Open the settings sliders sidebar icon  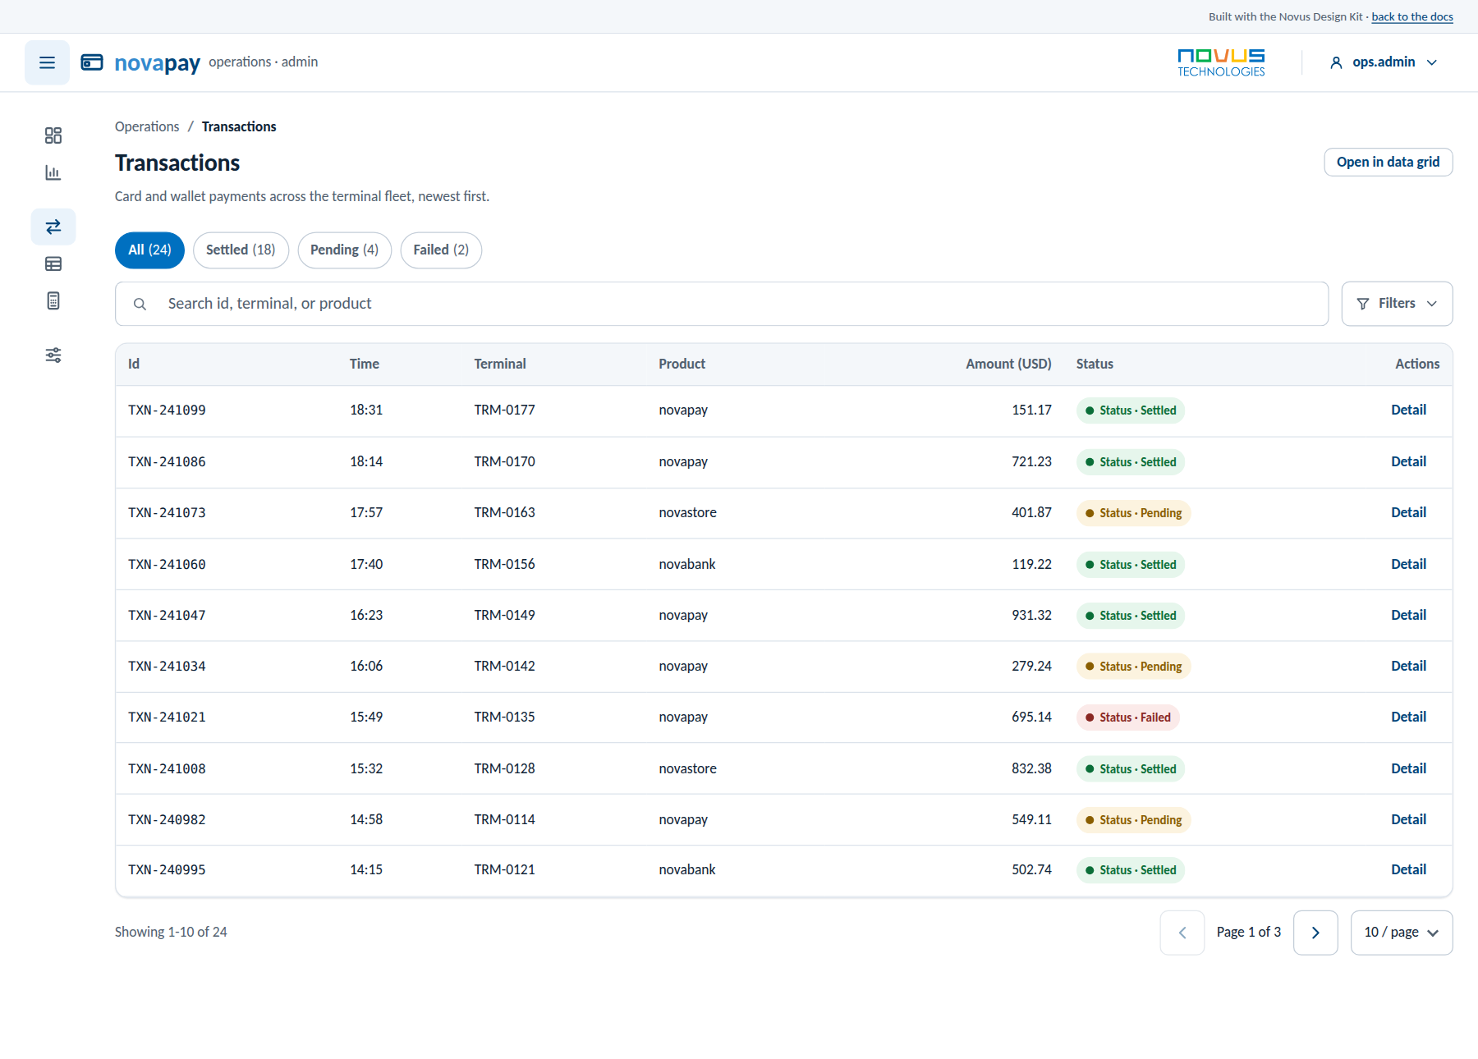pyautogui.click(x=53, y=355)
